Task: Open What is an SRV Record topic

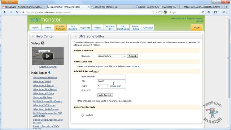Action: click(45, 89)
